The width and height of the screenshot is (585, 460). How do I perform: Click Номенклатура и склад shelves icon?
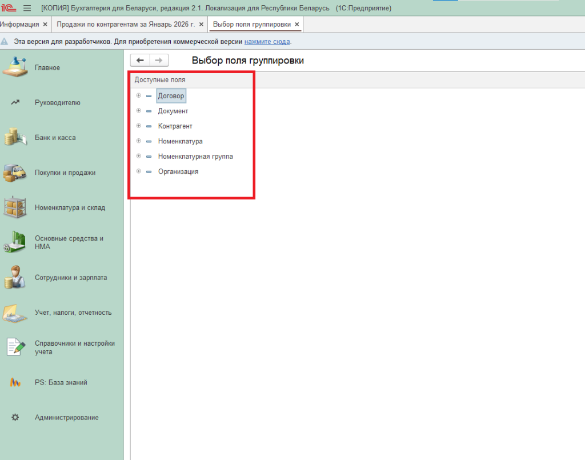point(15,207)
